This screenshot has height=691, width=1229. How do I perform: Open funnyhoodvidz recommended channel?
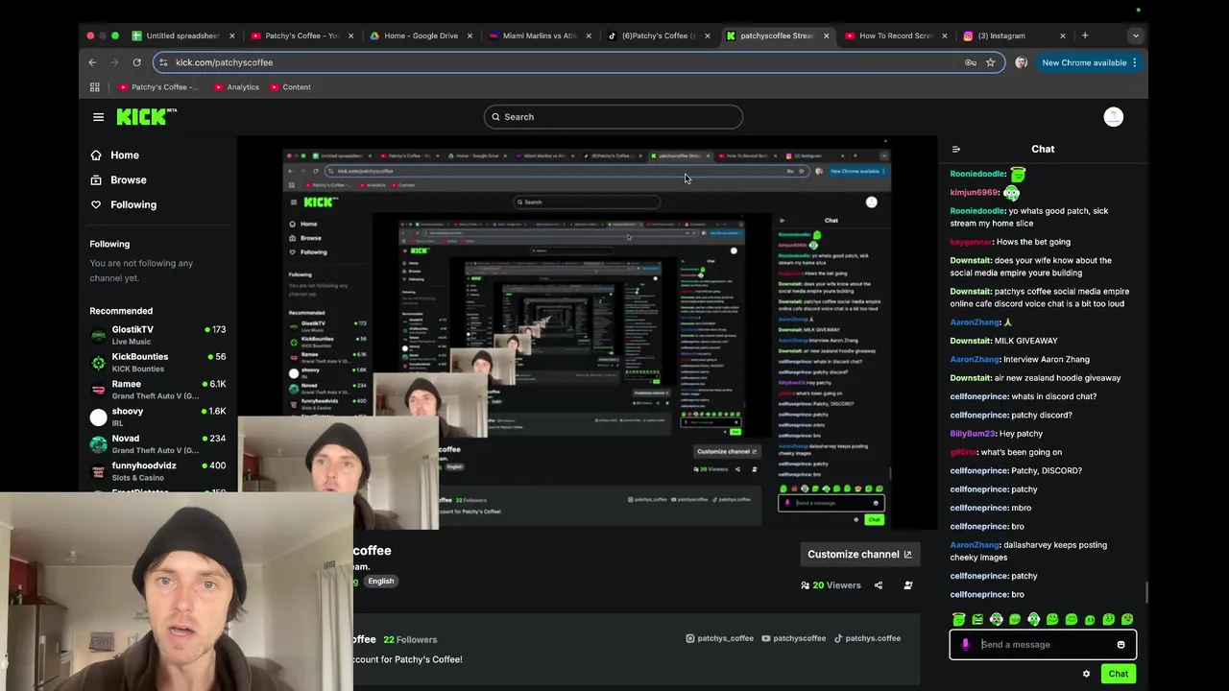coord(158,471)
